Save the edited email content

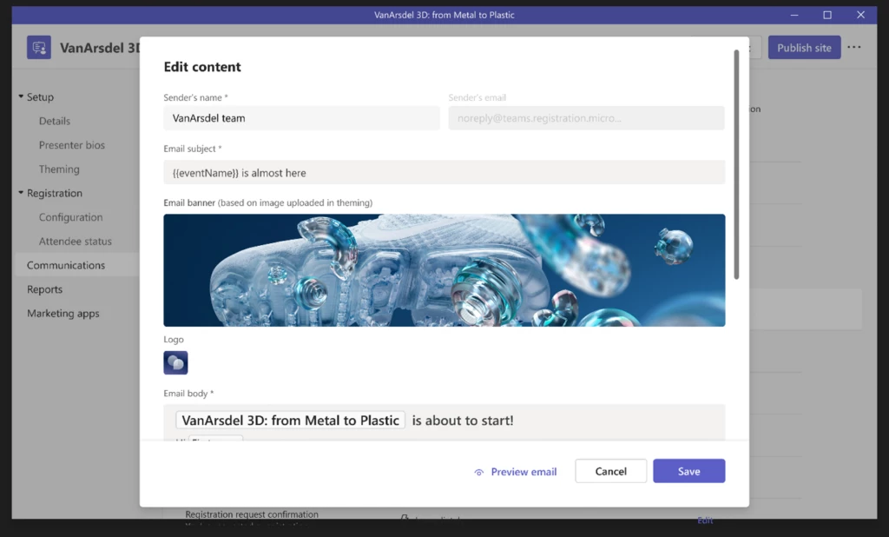(x=688, y=471)
